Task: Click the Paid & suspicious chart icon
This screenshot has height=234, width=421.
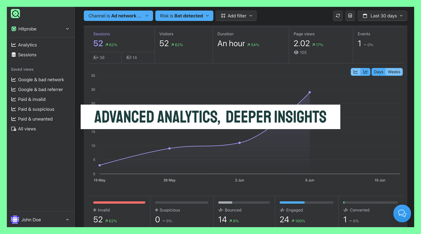Action: 13,109
